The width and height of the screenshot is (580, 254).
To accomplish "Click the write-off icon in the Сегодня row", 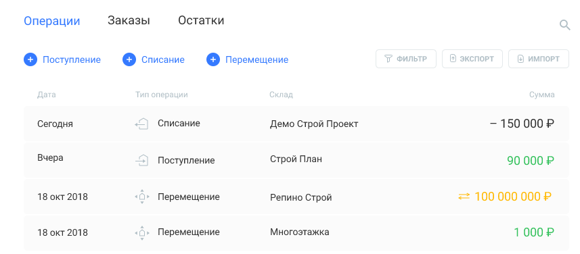I will coord(141,124).
